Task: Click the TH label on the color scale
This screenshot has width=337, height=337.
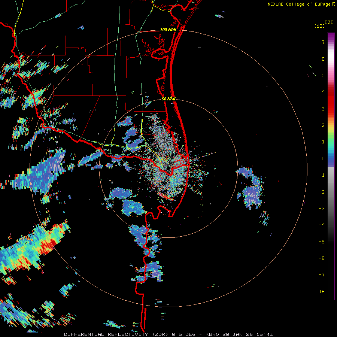Action: click(322, 291)
